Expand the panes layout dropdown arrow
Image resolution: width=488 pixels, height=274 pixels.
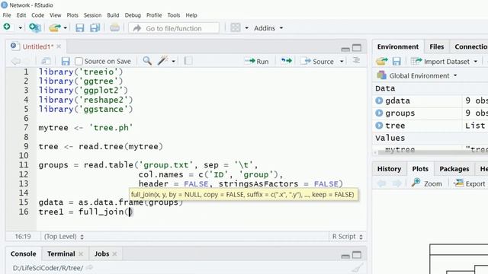point(246,28)
